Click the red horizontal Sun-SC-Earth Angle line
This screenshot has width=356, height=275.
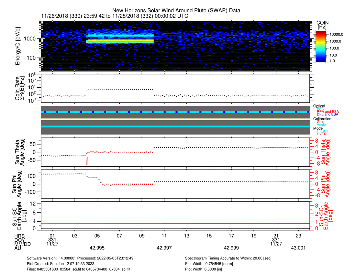pos(175,223)
